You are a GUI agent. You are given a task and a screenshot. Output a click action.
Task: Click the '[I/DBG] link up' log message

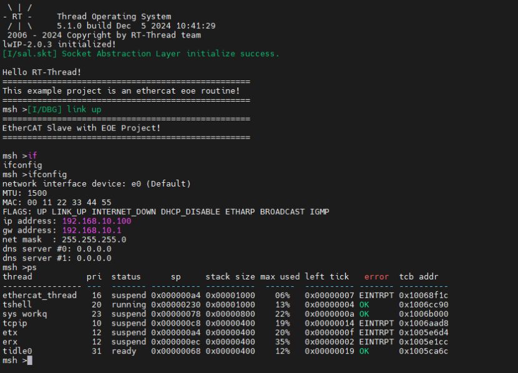point(64,109)
